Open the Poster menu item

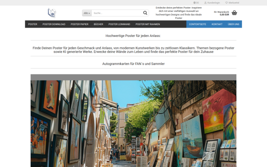point(32,24)
